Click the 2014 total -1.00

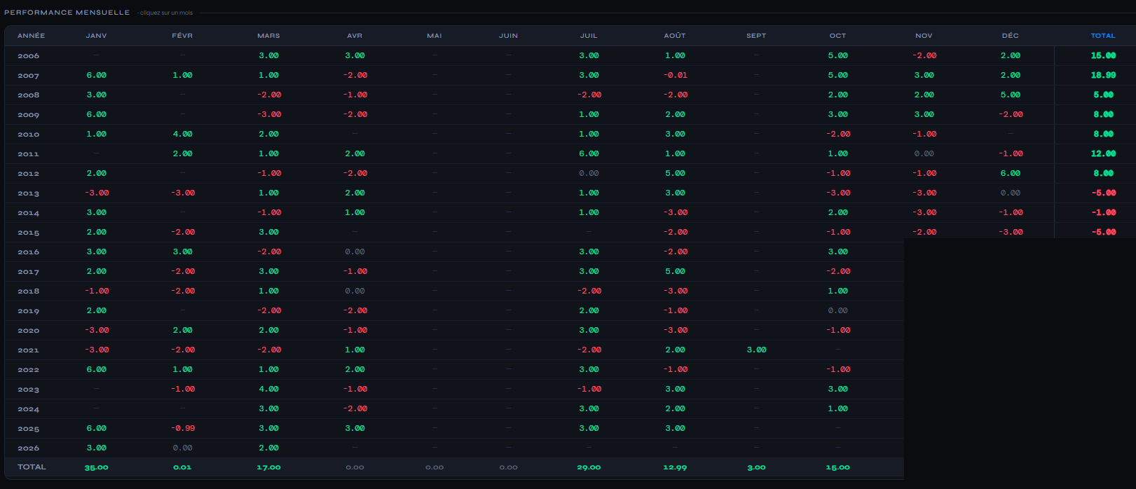click(x=1103, y=212)
